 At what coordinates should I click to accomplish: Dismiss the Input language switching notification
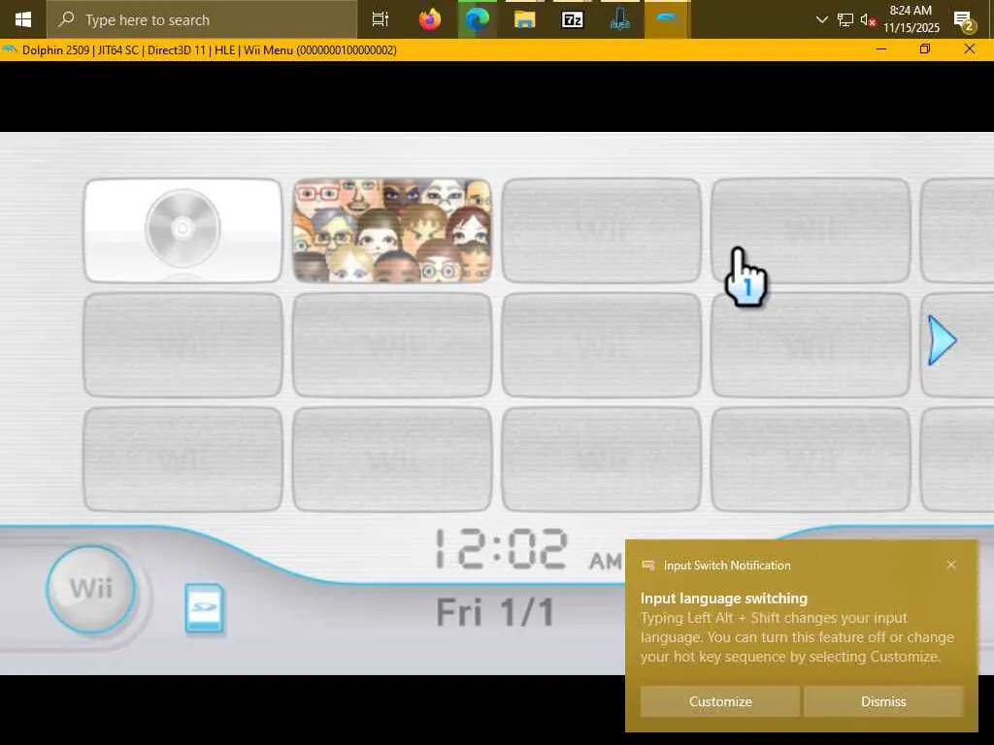pyautogui.click(x=883, y=701)
